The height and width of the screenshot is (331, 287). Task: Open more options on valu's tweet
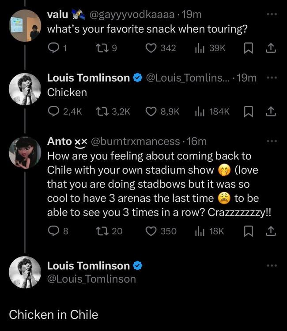pos(272,14)
